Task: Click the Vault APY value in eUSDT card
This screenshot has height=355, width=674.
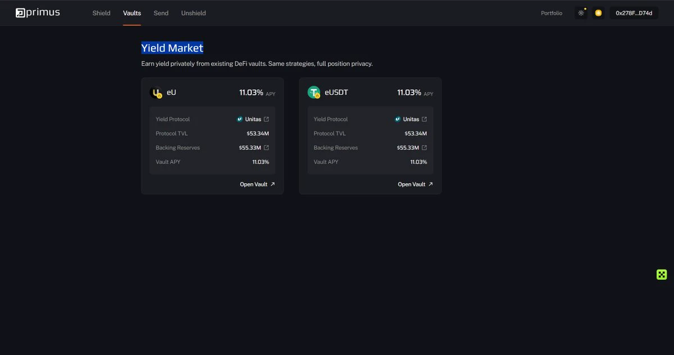Action: 418,162
